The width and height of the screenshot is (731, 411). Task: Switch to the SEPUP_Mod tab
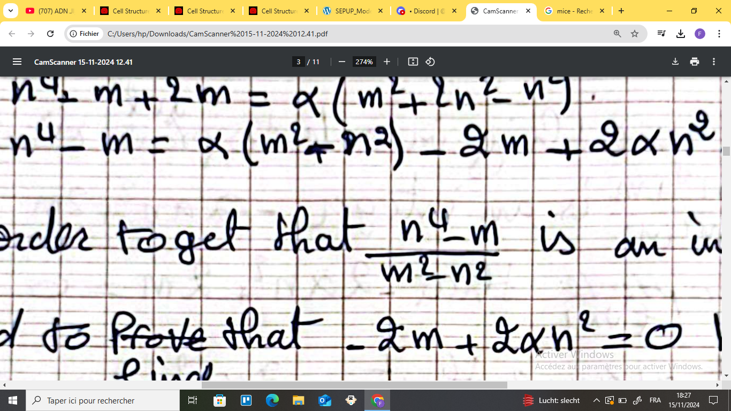(x=353, y=11)
